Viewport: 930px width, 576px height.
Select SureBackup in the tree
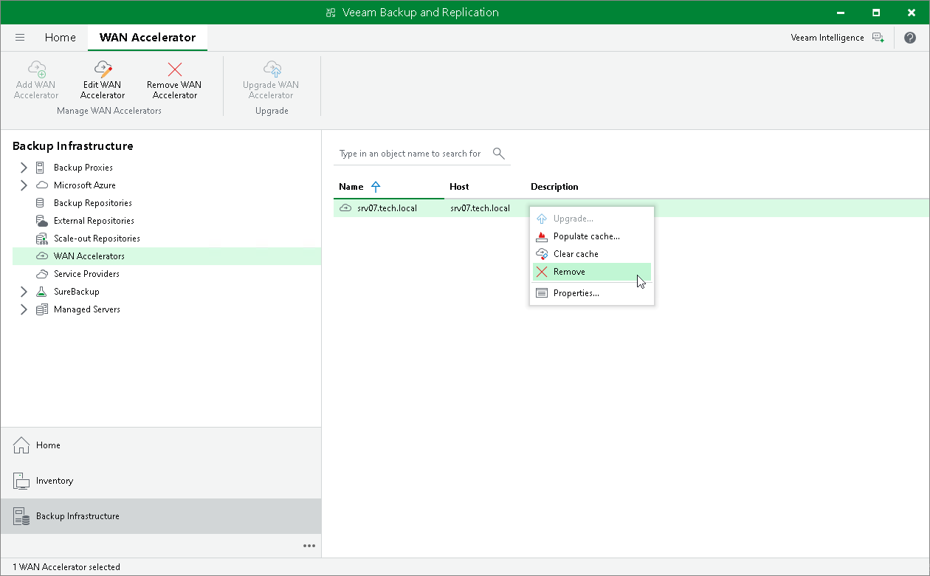pos(77,292)
